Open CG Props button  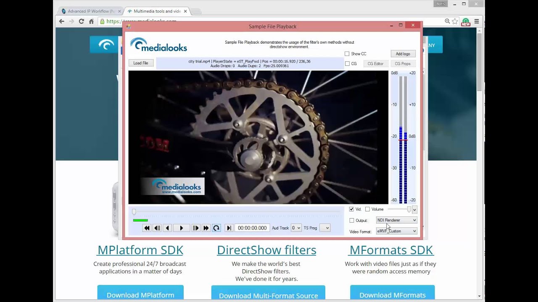(403, 64)
